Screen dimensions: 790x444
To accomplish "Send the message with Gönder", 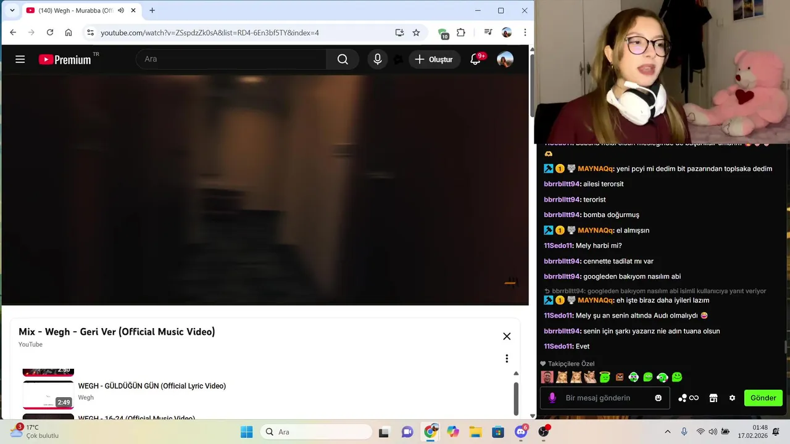I will [763, 398].
